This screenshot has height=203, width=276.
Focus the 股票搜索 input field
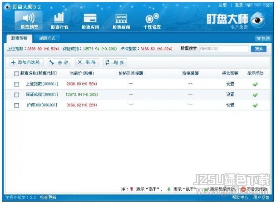point(224,49)
